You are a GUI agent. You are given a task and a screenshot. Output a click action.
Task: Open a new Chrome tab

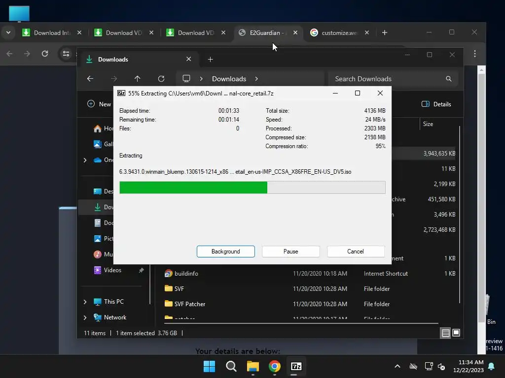385,33
